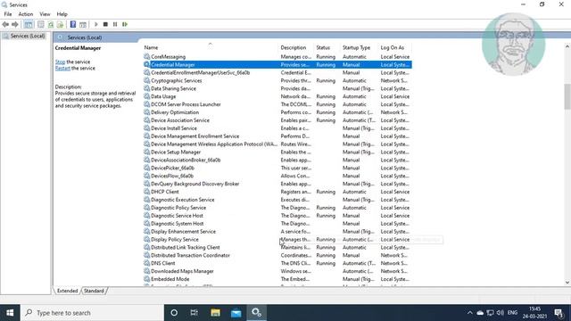Click OneDrive cloud icon in tray
Image resolution: width=571 pixels, height=321 pixels.
point(480,313)
